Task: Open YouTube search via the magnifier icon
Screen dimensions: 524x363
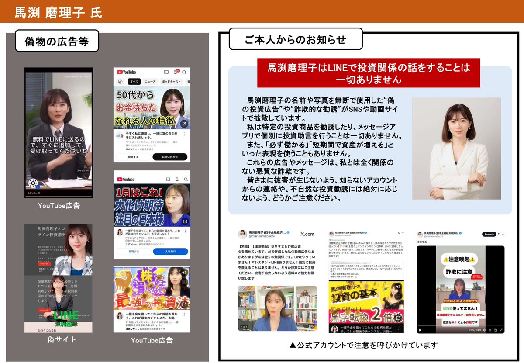Action: (x=184, y=73)
